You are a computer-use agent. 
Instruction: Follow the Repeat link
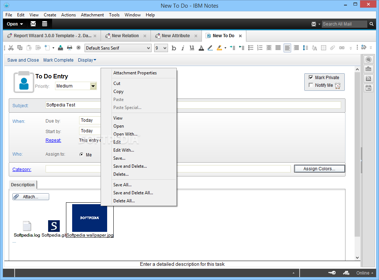(53, 140)
